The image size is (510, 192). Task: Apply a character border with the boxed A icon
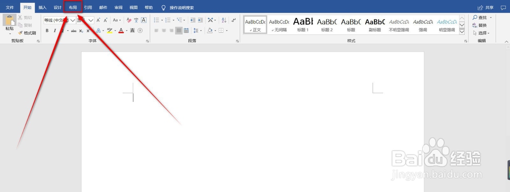pyautogui.click(x=143, y=20)
